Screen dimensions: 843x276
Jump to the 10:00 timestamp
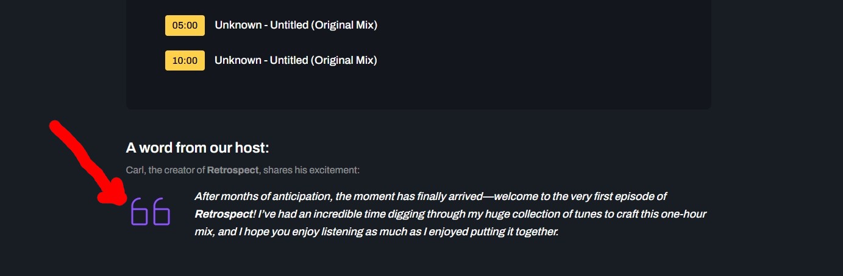pyautogui.click(x=185, y=61)
